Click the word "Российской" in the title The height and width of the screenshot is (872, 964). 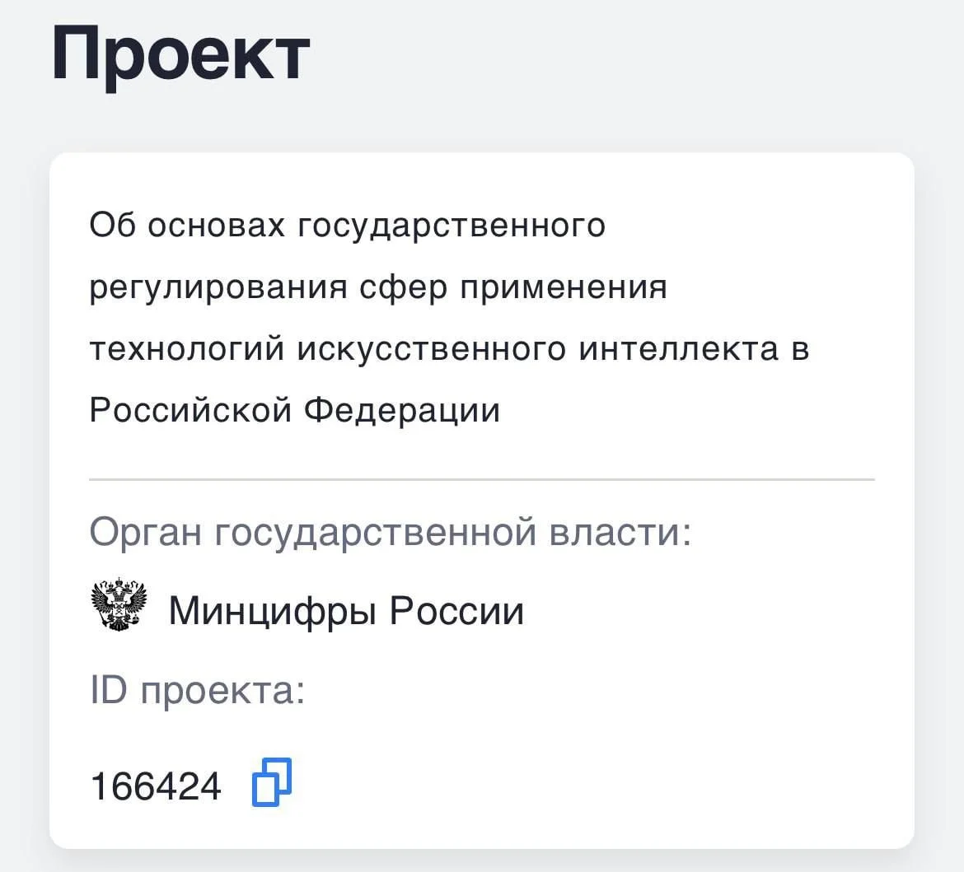[x=190, y=409]
